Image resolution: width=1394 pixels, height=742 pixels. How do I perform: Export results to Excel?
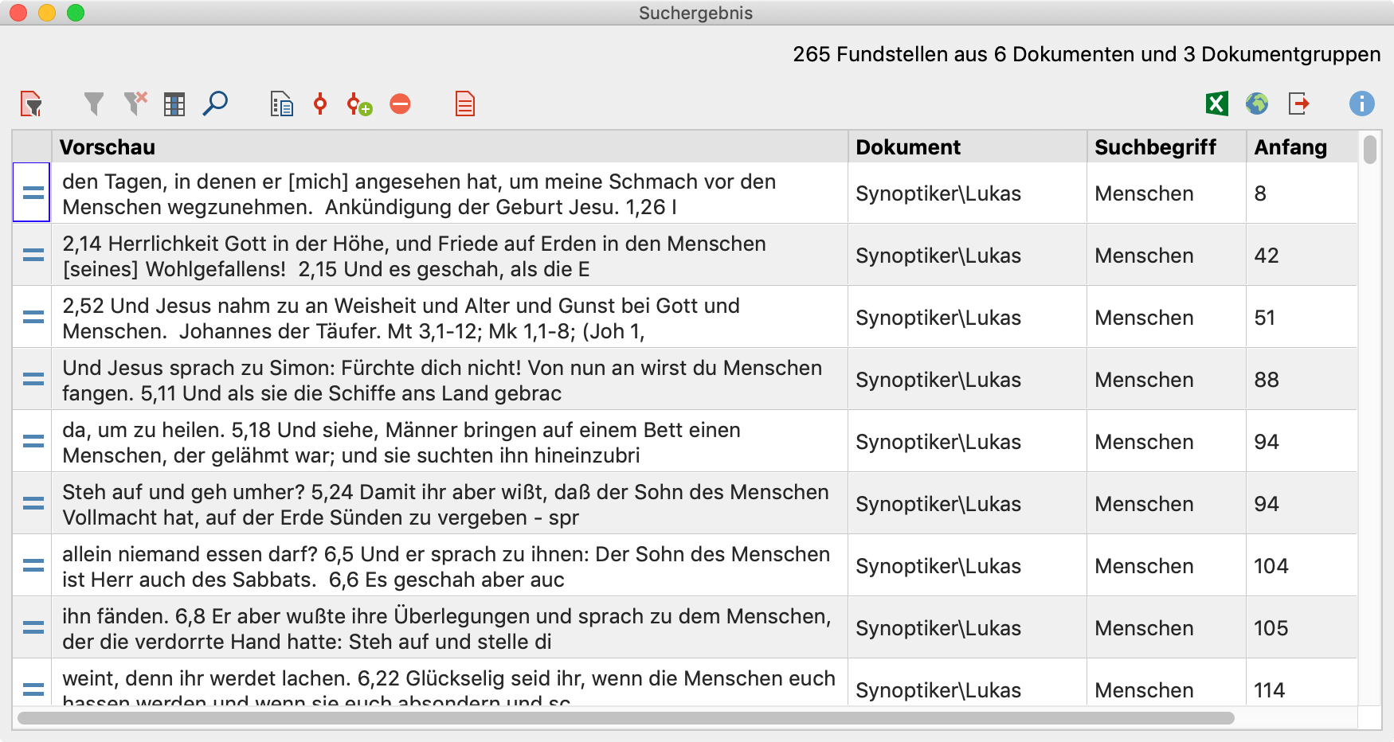(x=1216, y=103)
